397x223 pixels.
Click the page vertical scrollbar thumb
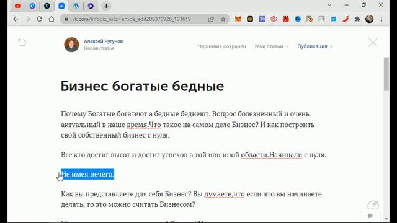tap(386, 74)
